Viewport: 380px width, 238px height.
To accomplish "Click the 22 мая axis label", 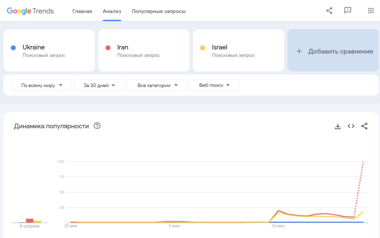I will pyautogui.click(x=71, y=226).
